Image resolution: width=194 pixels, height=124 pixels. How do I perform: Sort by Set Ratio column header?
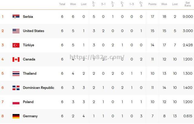coord(188,4)
